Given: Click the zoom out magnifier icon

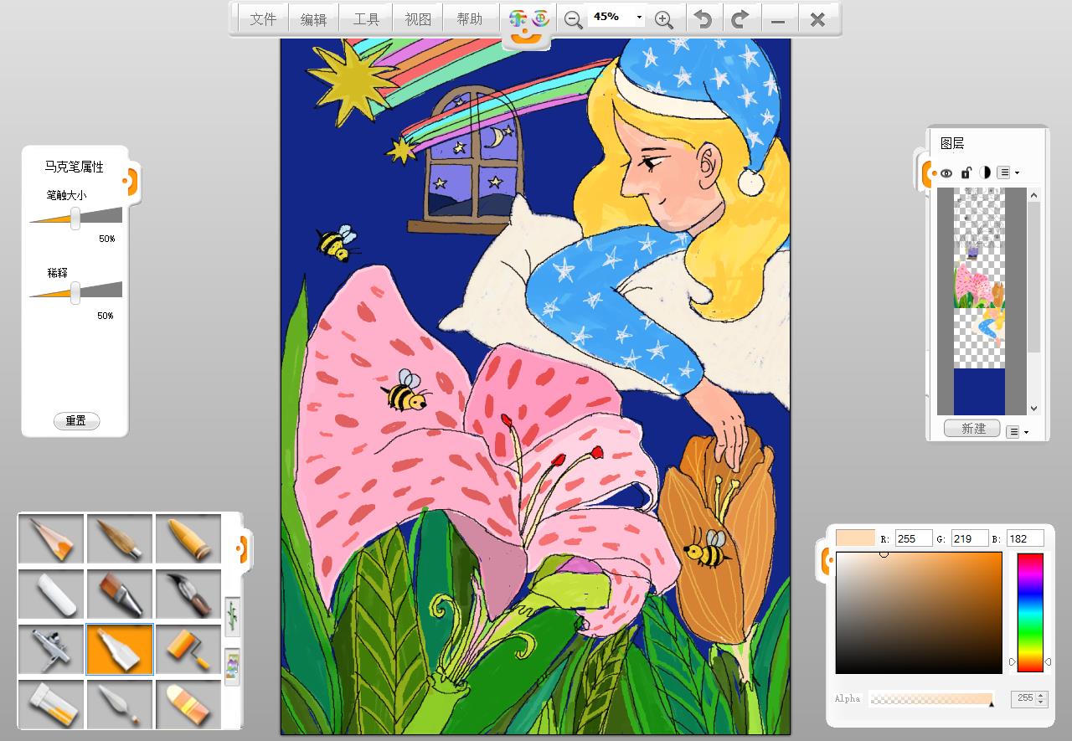Looking at the screenshot, I should (x=573, y=19).
